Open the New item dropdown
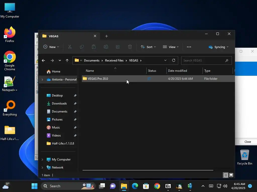 point(51,47)
